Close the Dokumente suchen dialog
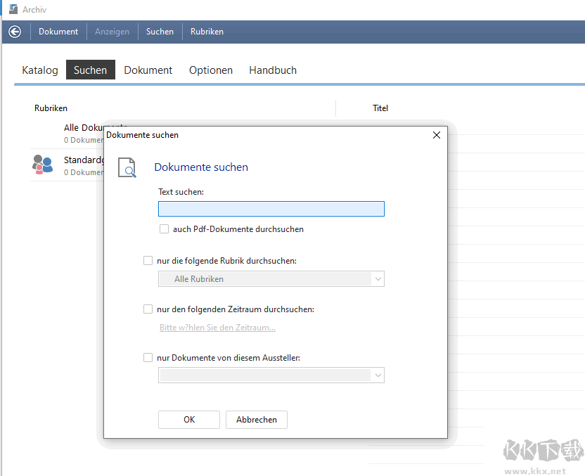Screen dimensions: 585x476 coord(437,135)
